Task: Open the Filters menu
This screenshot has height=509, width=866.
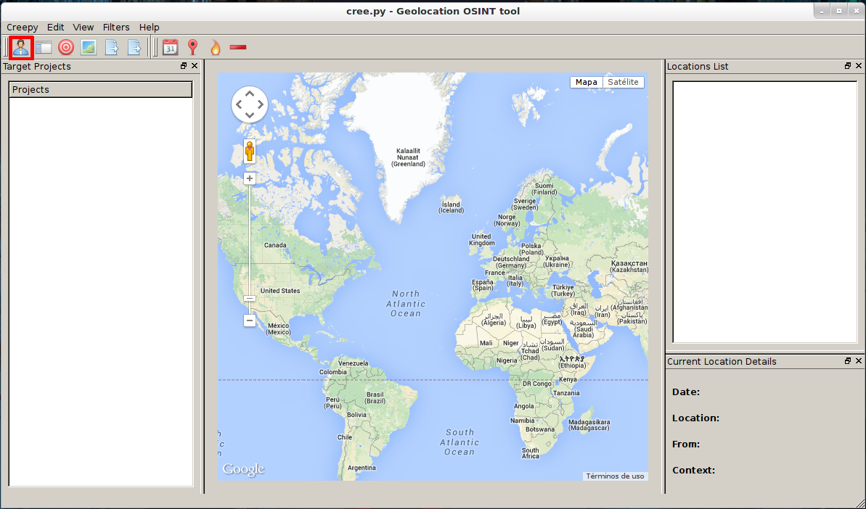Action: (x=116, y=27)
